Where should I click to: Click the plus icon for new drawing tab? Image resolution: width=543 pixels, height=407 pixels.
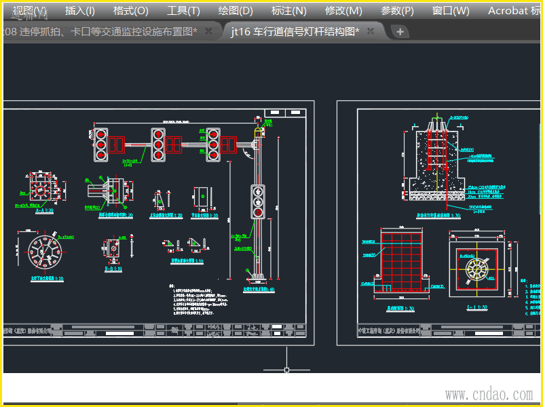point(400,32)
